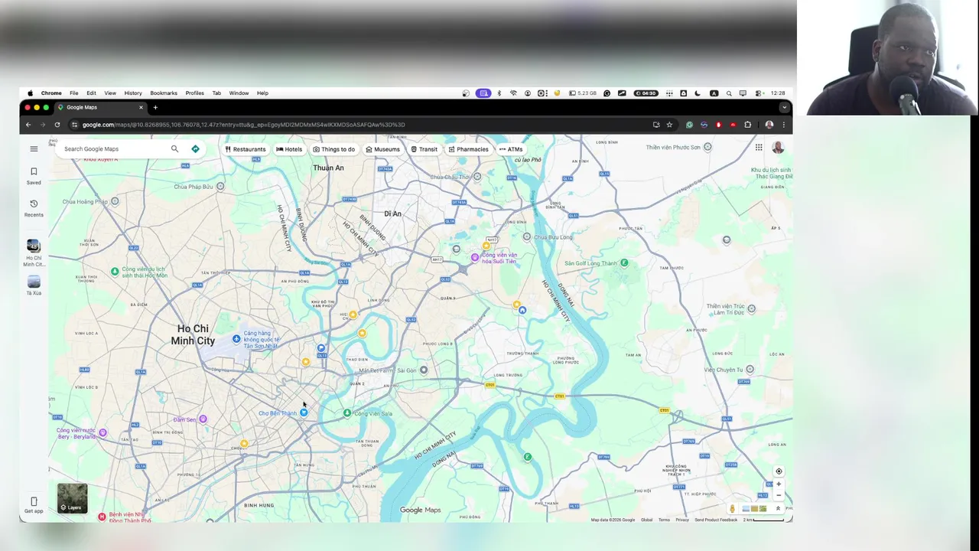Click the Tân Sơn Nhất airport marker
The height and width of the screenshot is (551, 979).
click(x=236, y=338)
